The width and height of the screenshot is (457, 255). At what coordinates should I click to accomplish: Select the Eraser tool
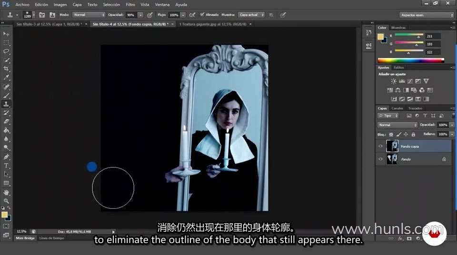[6, 121]
